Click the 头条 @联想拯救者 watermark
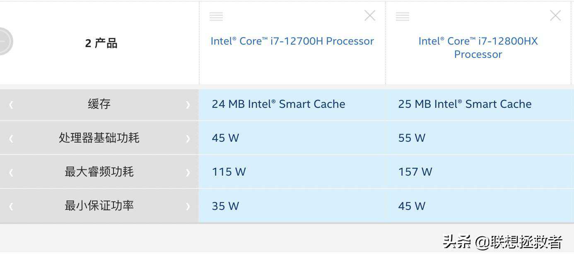 click(x=502, y=242)
